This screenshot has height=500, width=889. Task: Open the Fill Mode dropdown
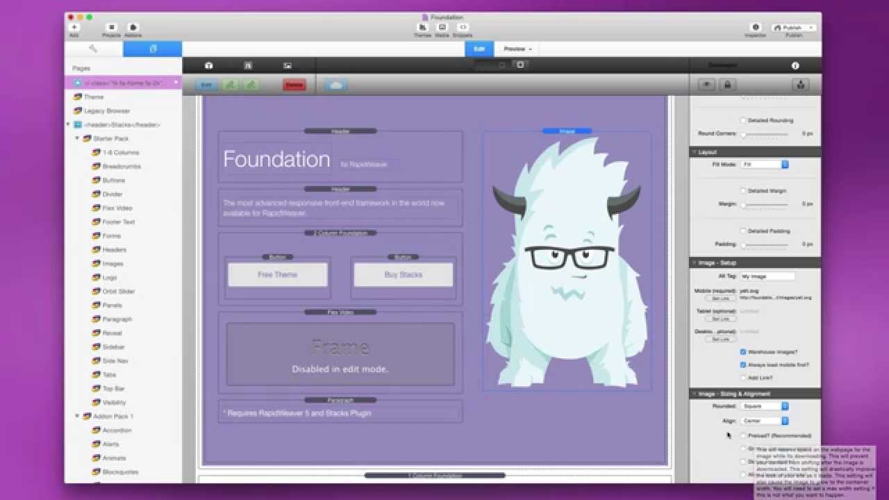765,165
